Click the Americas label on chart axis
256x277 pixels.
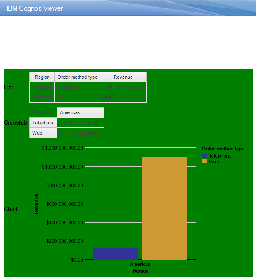coord(140,264)
